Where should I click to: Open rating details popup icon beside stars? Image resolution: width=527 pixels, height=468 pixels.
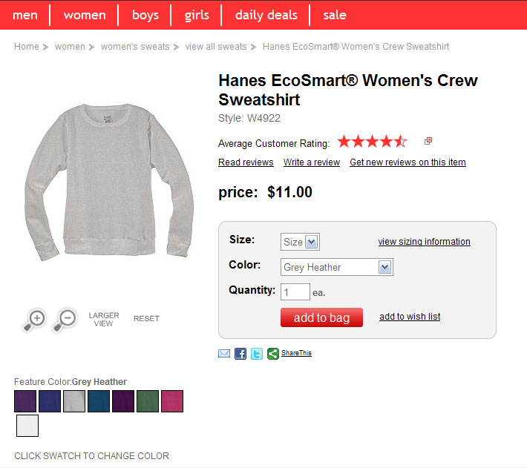(x=428, y=141)
